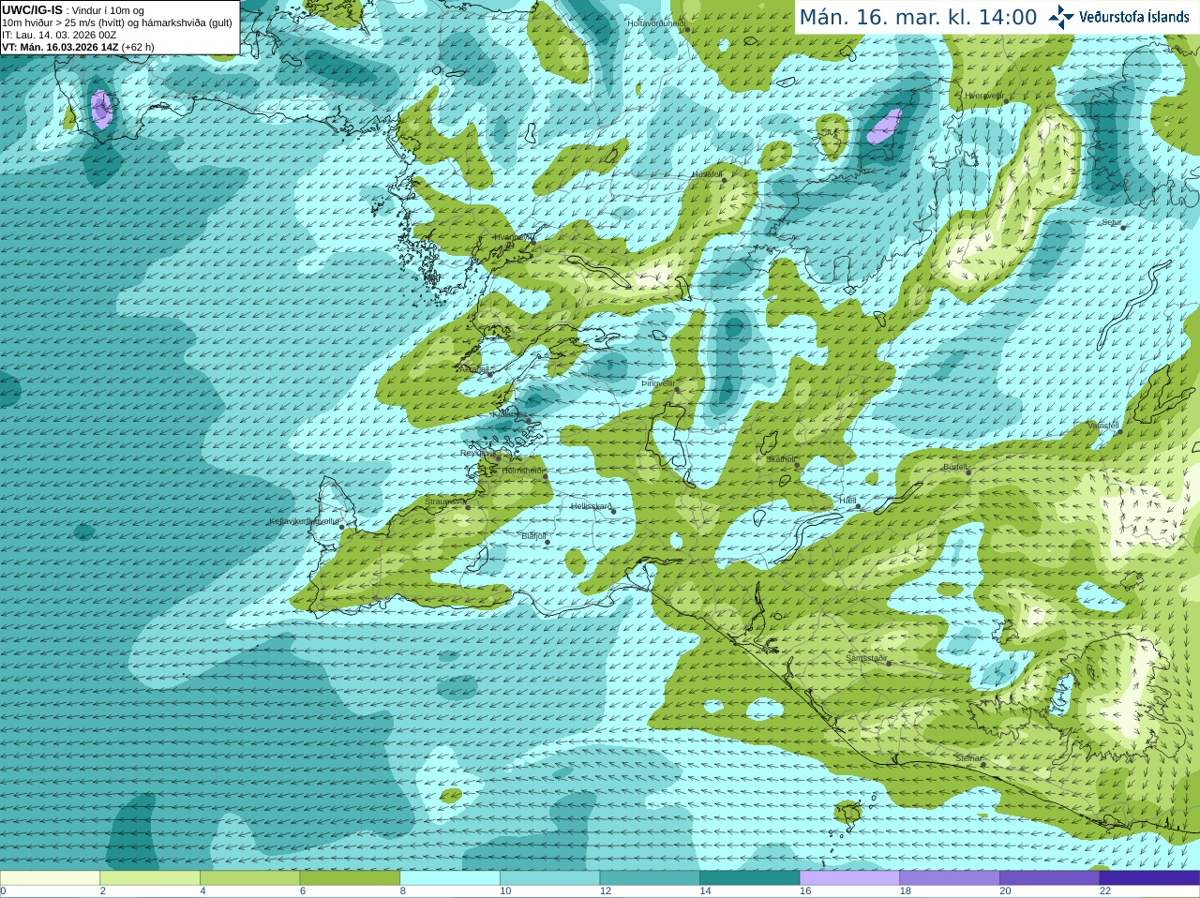
Task: Click the Holtavörðuheiði station marker
Action: click(x=686, y=29)
